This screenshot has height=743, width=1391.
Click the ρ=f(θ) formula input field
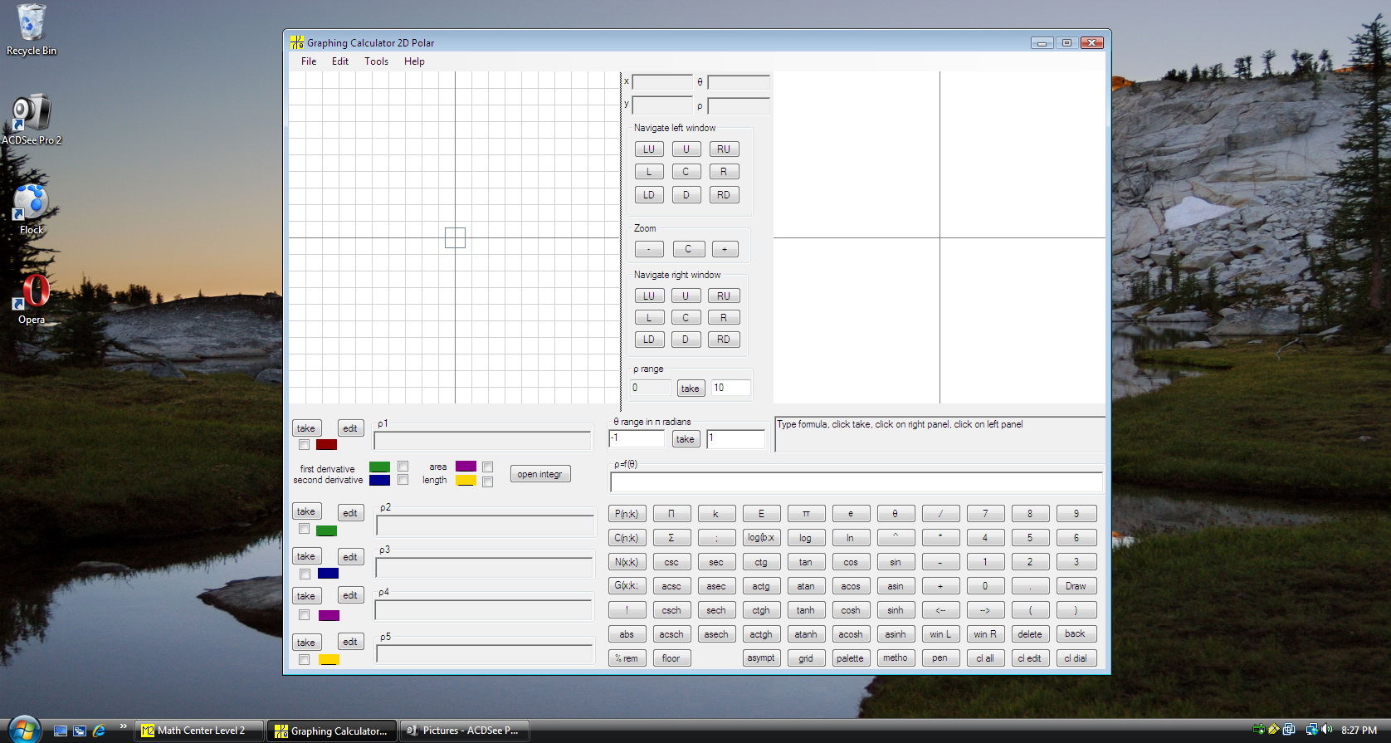pyautogui.click(x=857, y=482)
